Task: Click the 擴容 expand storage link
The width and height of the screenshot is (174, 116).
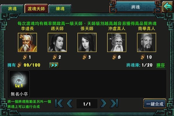Action: pyautogui.click(x=161, y=65)
